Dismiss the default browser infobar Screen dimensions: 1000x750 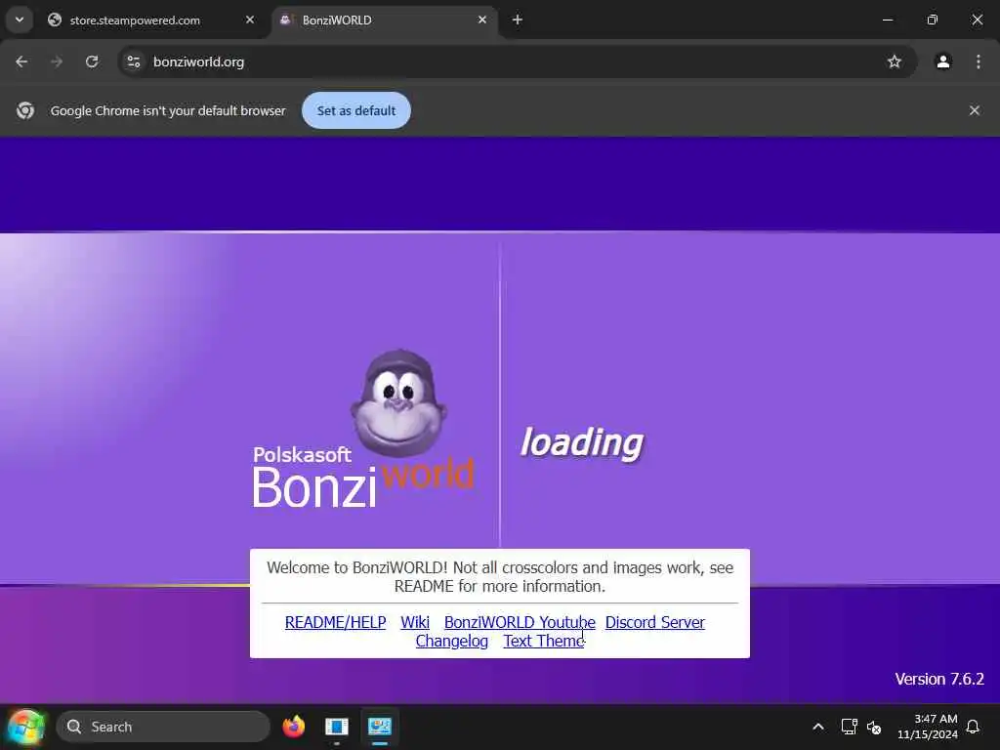[975, 110]
